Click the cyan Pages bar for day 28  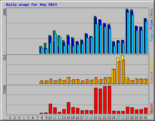click(x=133, y=34)
